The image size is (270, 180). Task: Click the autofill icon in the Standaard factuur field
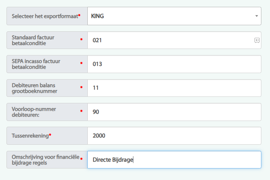pyautogui.click(x=257, y=40)
